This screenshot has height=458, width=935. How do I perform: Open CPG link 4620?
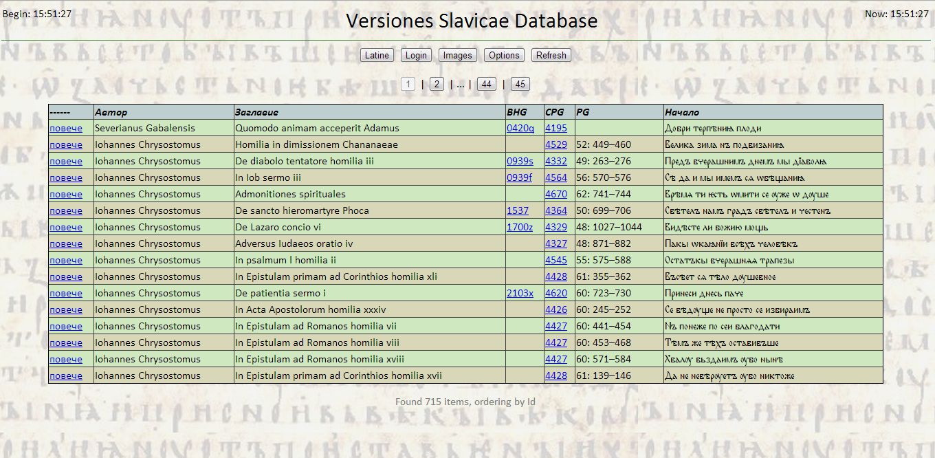pyautogui.click(x=556, y=293)
